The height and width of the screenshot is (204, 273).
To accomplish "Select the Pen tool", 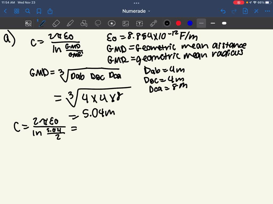I will [x=42, y=23].
